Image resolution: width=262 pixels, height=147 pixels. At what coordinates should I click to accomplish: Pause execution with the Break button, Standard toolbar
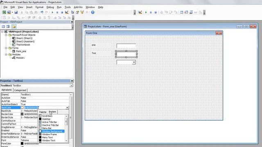[57, 12]
